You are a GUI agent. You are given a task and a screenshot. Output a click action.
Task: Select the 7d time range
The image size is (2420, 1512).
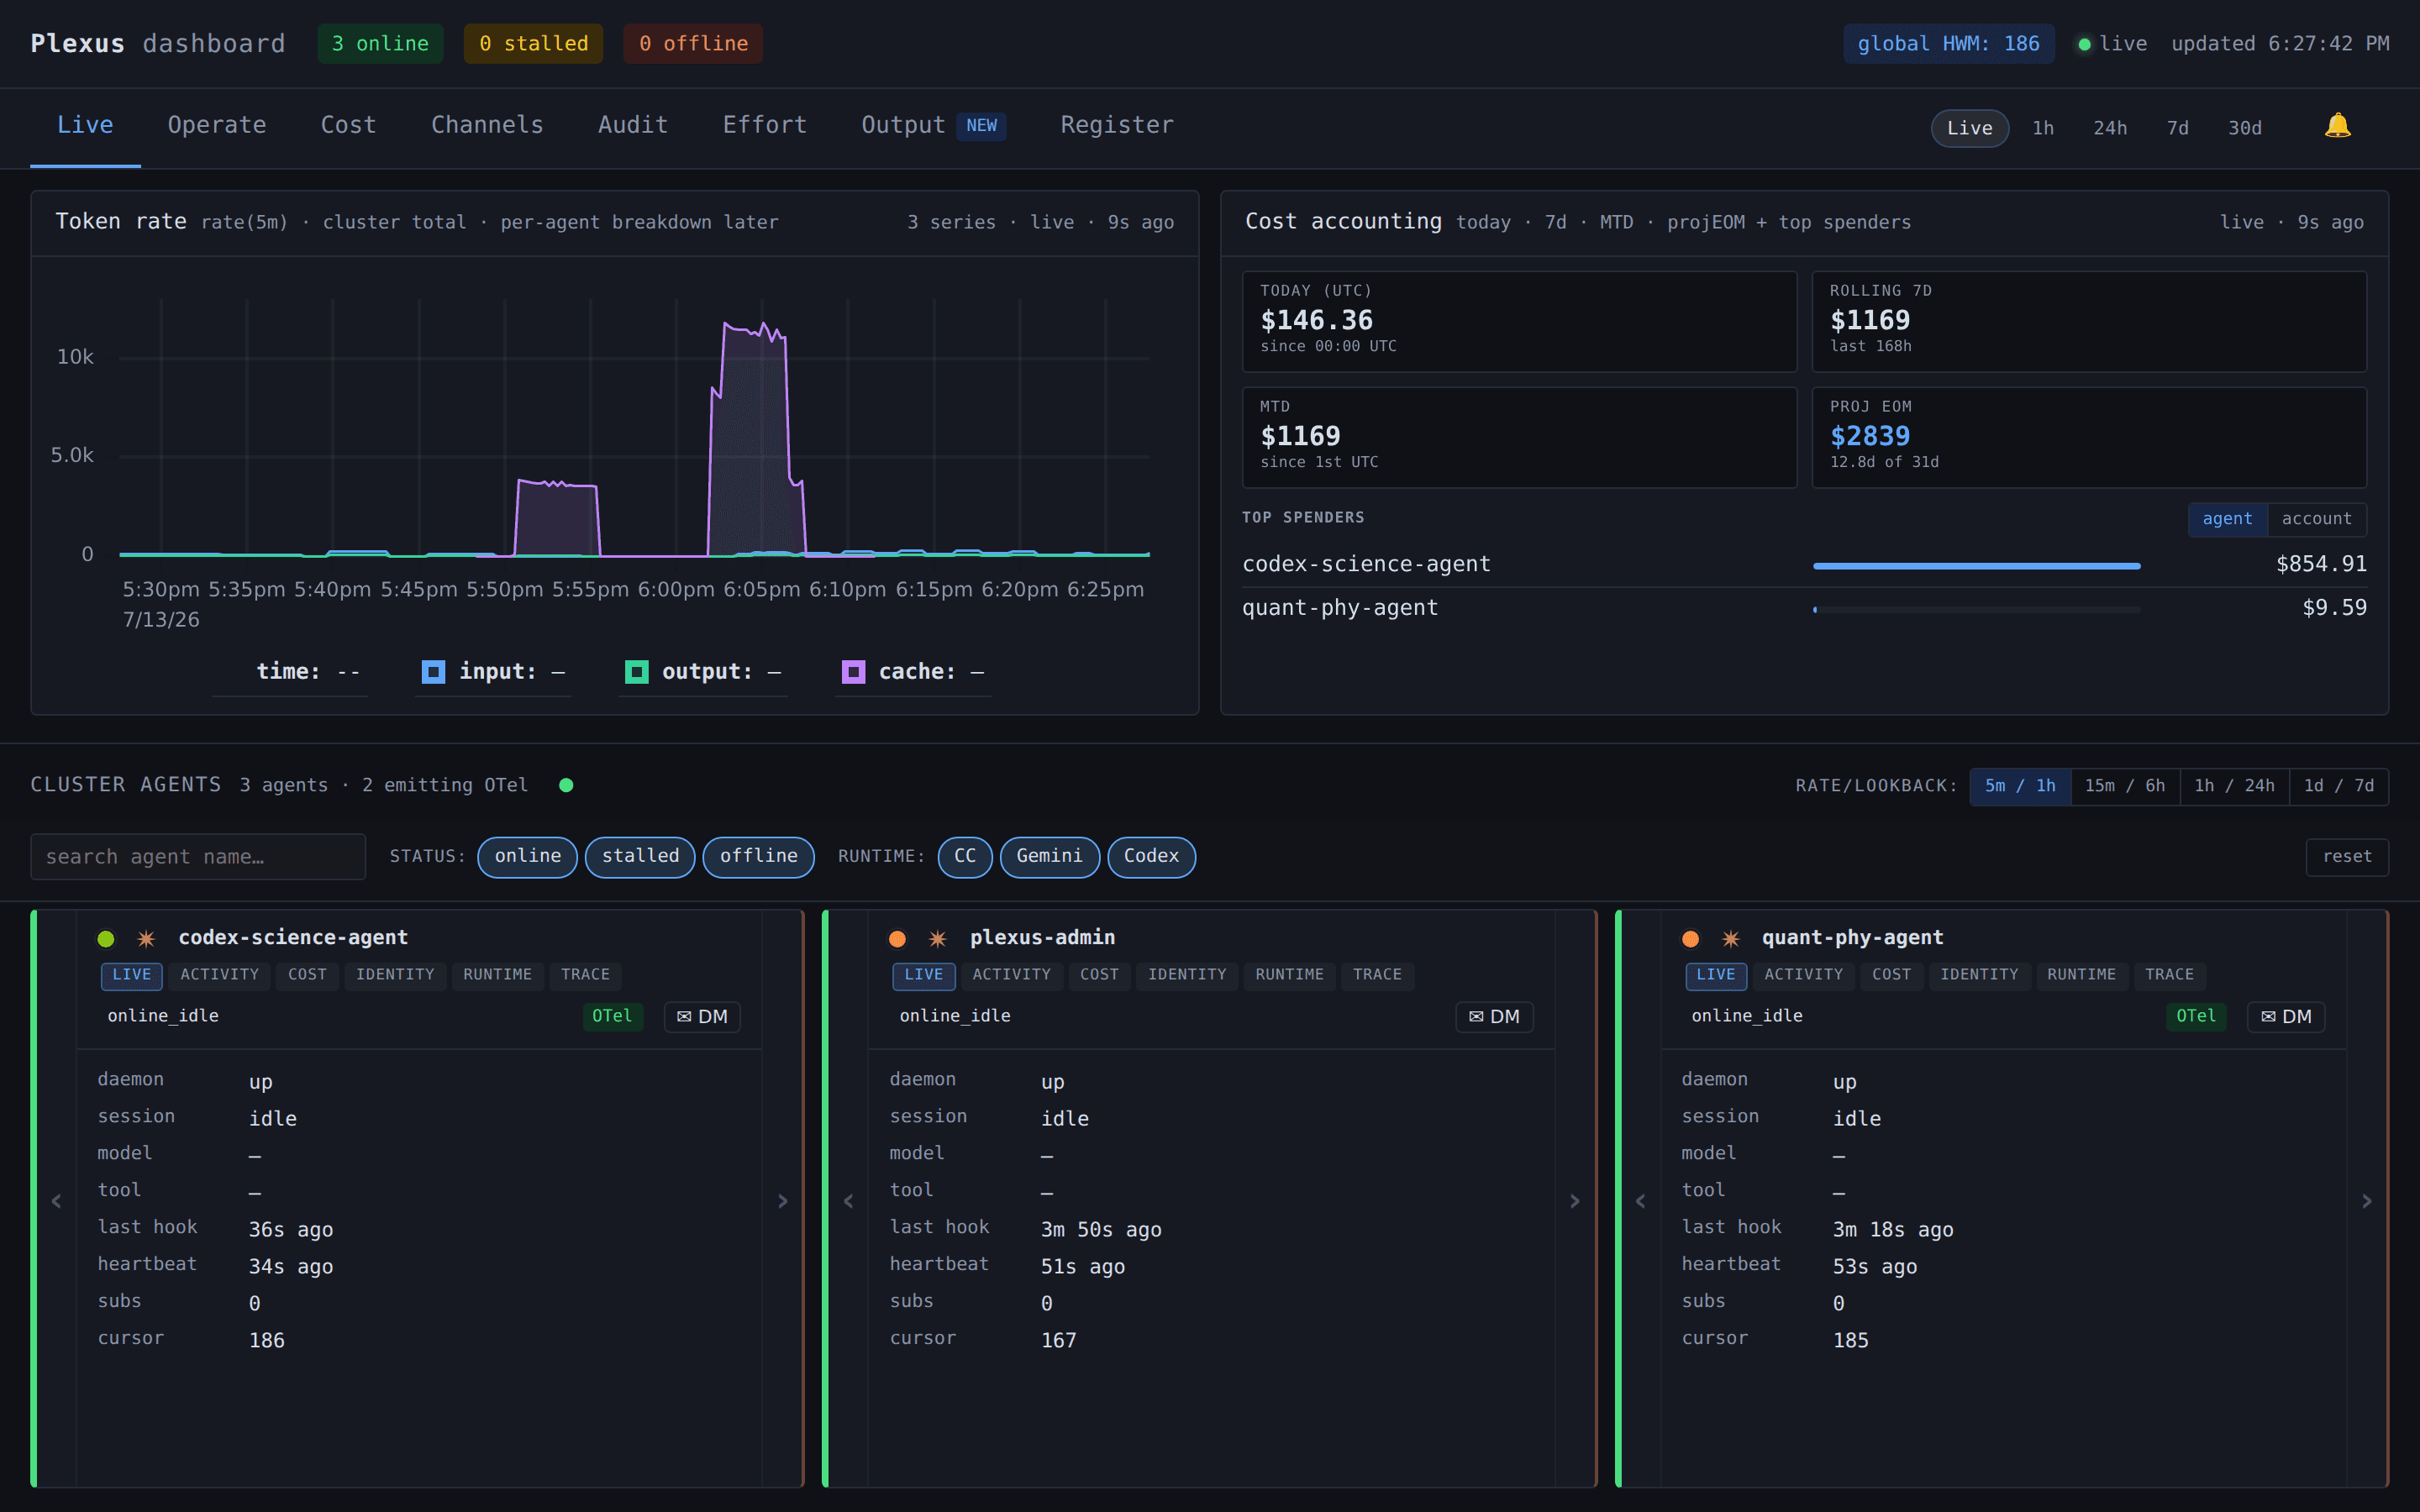(2177, 128)
